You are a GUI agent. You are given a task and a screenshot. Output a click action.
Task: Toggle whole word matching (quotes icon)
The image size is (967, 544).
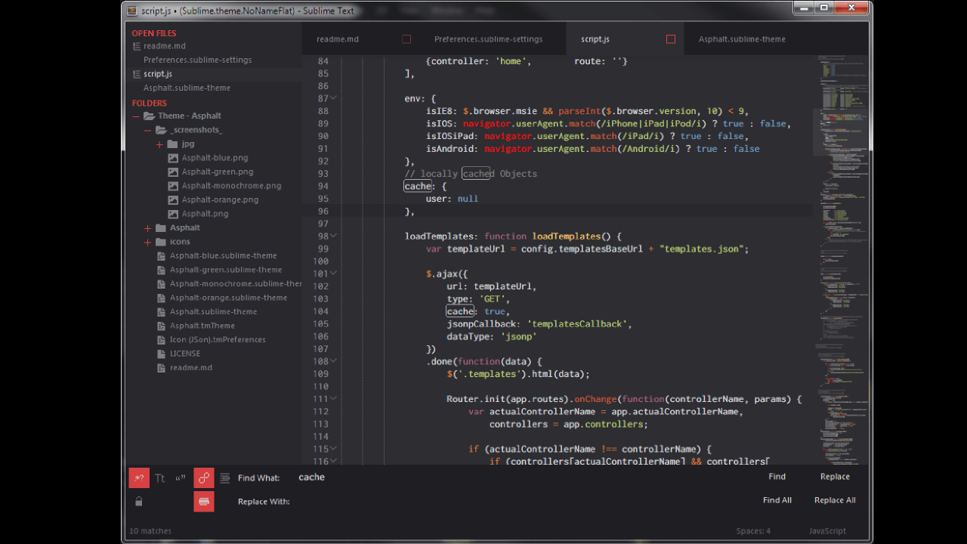181,478
